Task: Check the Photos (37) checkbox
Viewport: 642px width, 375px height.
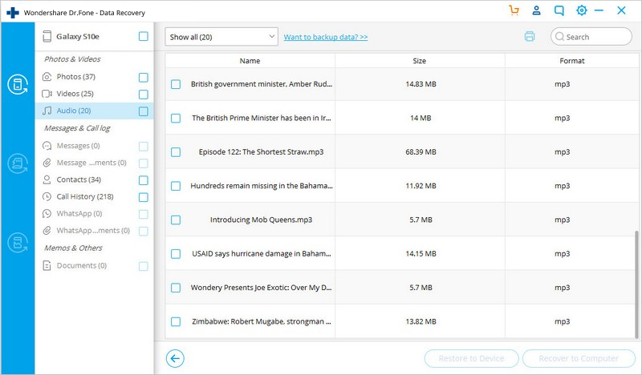Action: [x=144, y=77]
